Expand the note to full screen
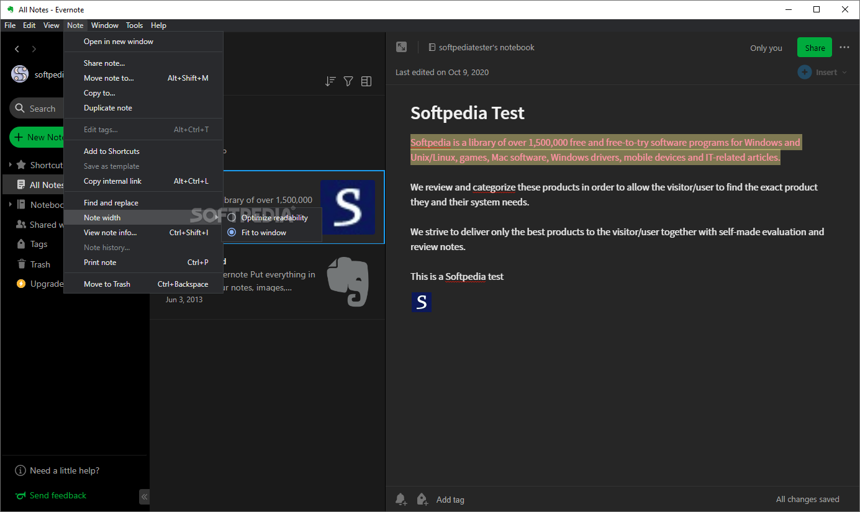Image resolution: width=860 pixels, height=512 pixels. 402,47
